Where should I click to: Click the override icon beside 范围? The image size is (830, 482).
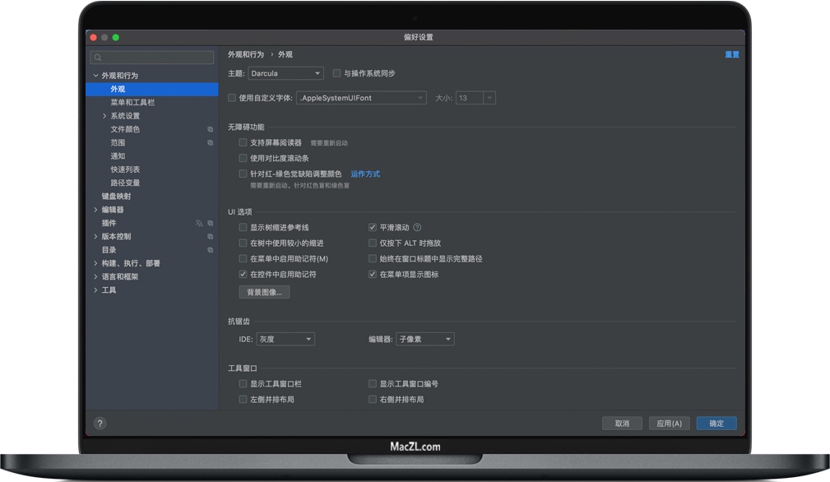tap(211, 142)
